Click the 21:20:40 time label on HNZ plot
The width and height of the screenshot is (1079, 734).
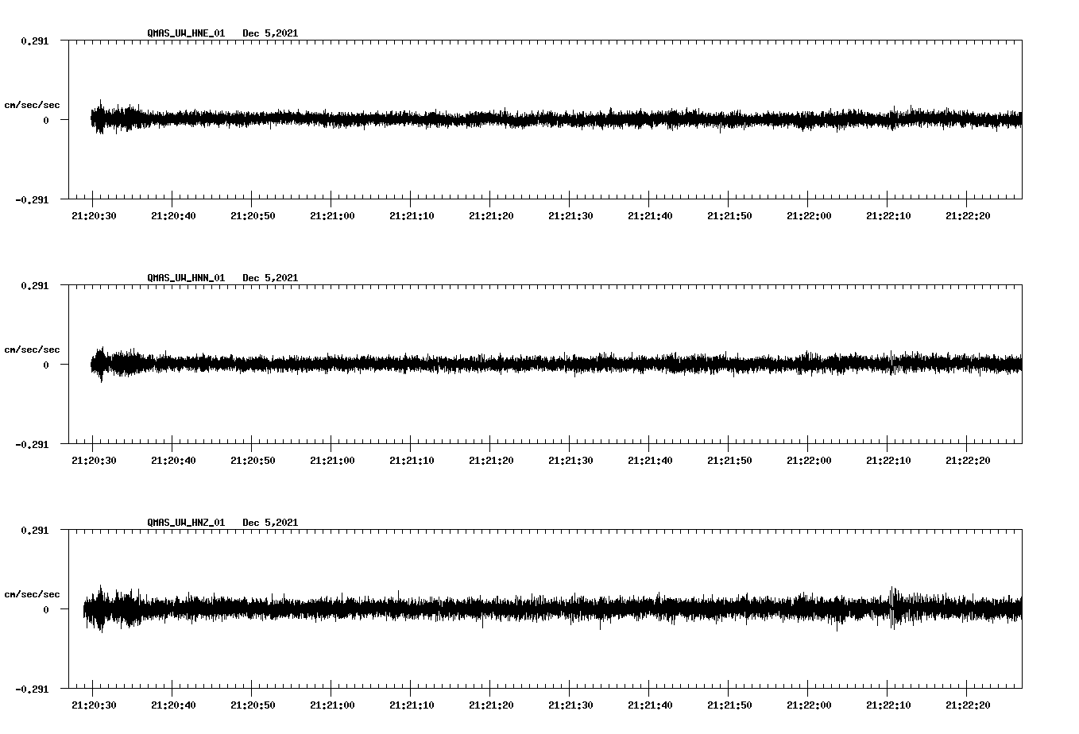[x=173, y=705]
